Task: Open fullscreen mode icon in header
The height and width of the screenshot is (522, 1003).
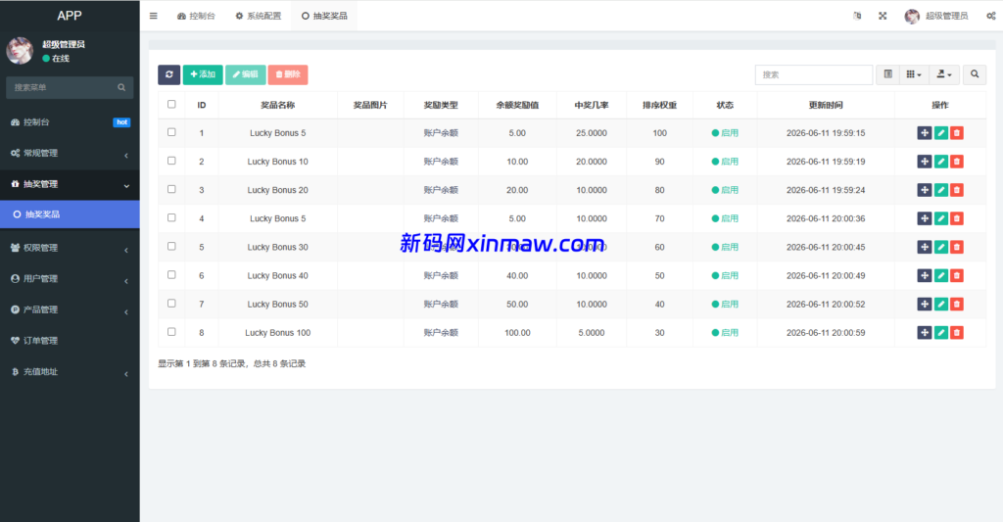Action: coord(883,16)
